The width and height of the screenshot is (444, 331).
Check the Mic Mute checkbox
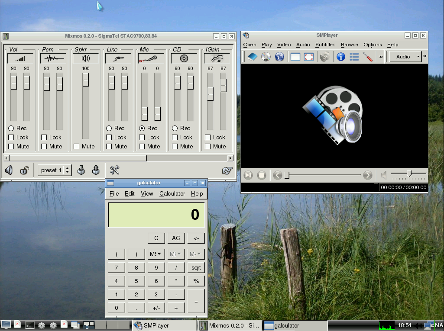[142, 146]
